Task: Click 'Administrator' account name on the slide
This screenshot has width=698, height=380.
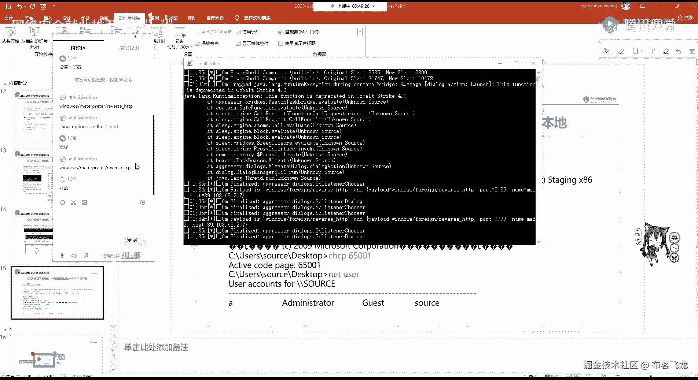Action: (308, 303)
